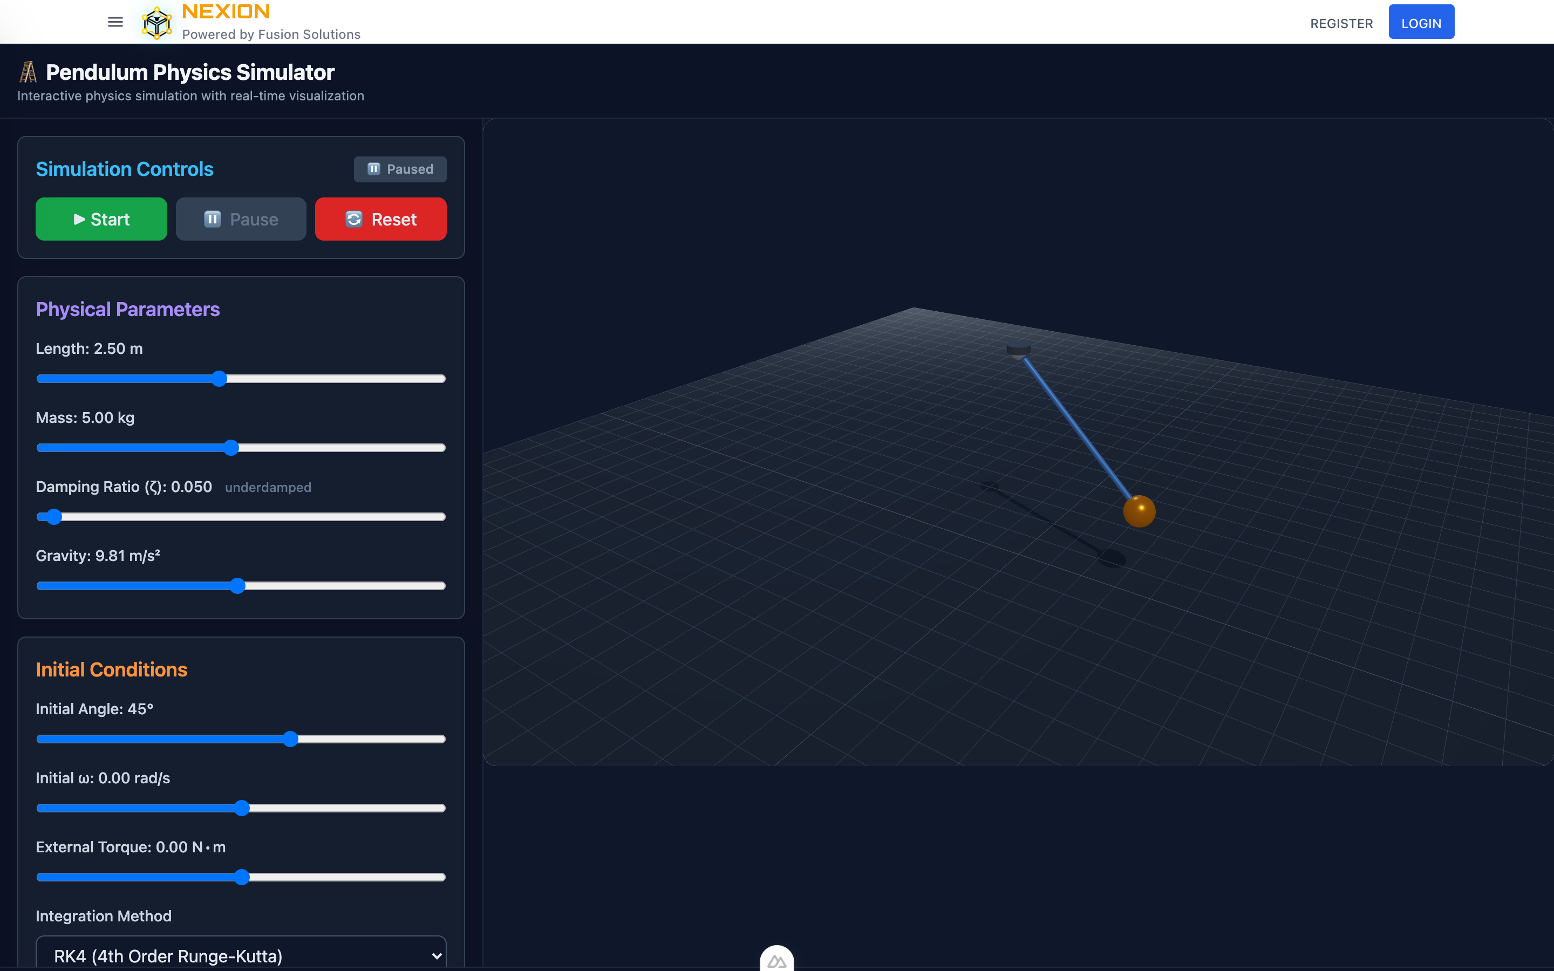1554x971 pixels.
Task: Adjust the Damping Ratio slider
Action: (241, 517)
